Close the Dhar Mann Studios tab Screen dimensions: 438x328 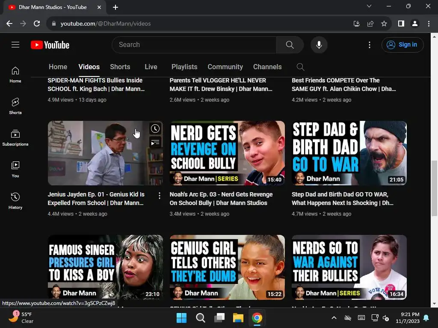click(x=99, y=7)
